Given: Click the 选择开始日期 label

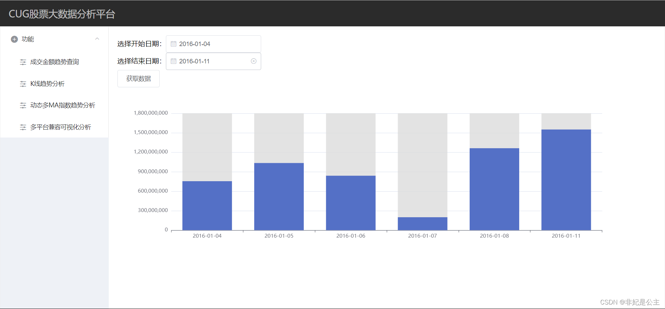Looking at the screenshot, I should (x=140, y=44).
